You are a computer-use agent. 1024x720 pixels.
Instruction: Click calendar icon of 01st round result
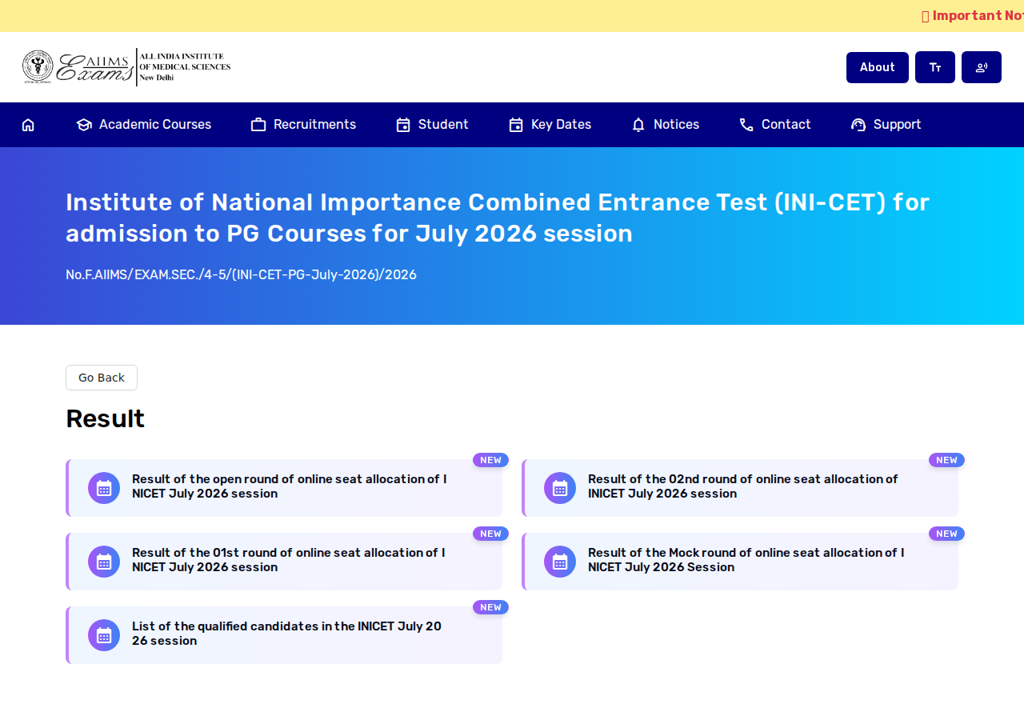[104, 562]
